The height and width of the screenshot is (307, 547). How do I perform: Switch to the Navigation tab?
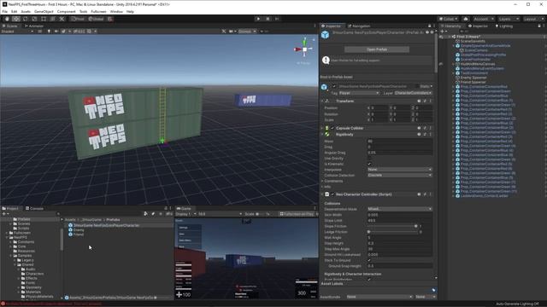(359, 26)
